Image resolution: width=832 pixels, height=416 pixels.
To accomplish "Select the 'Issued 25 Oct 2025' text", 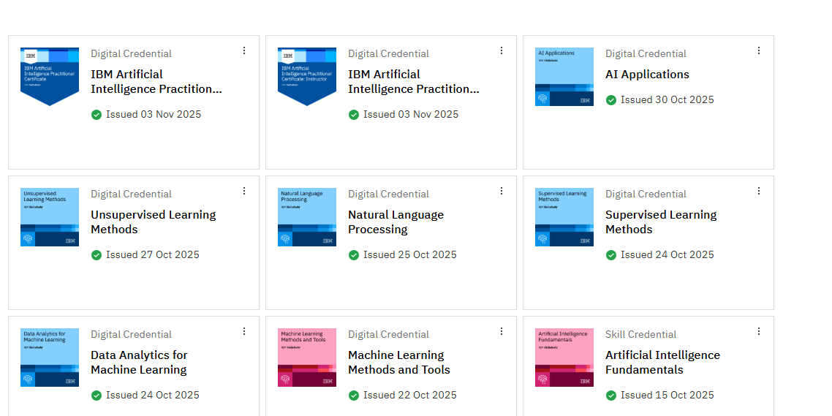I will [410, 254].
